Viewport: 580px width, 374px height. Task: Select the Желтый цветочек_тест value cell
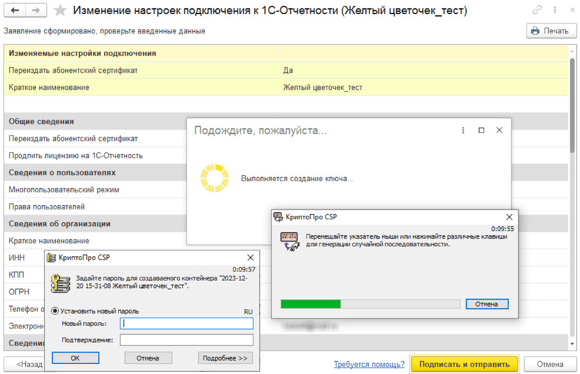(x=322, y=88)
